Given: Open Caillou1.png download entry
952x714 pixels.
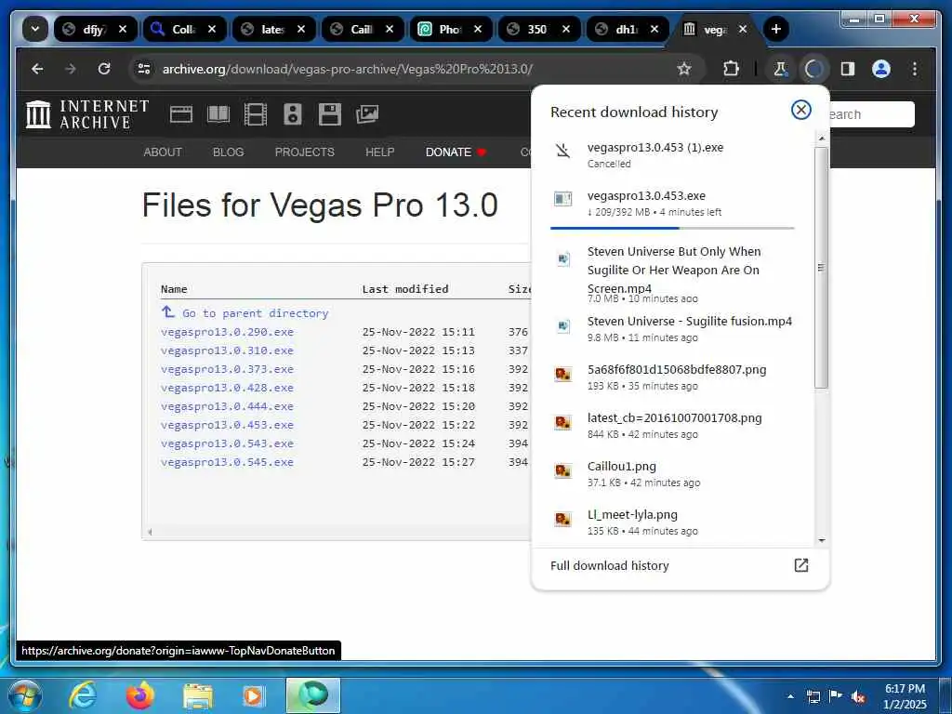Looking at the screenshot, I should pyautogui.click(x=672, y=473).
